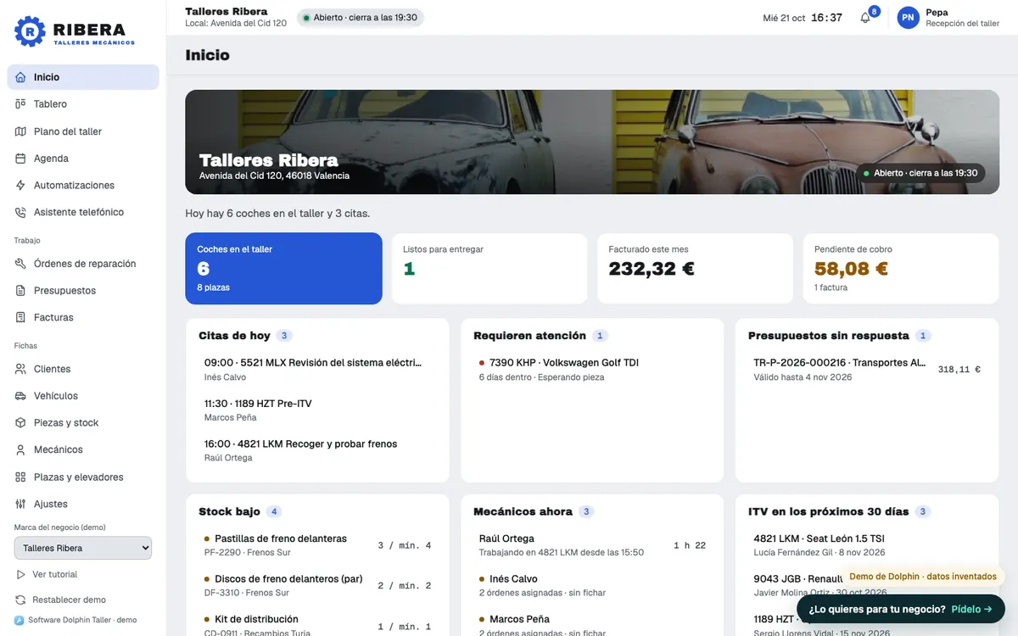Click the Tablero board icon
Viewport: 1018px width, 636px height.
click(21, 104)
